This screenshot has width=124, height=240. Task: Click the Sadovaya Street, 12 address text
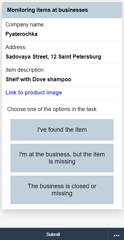tap(53, 57)
